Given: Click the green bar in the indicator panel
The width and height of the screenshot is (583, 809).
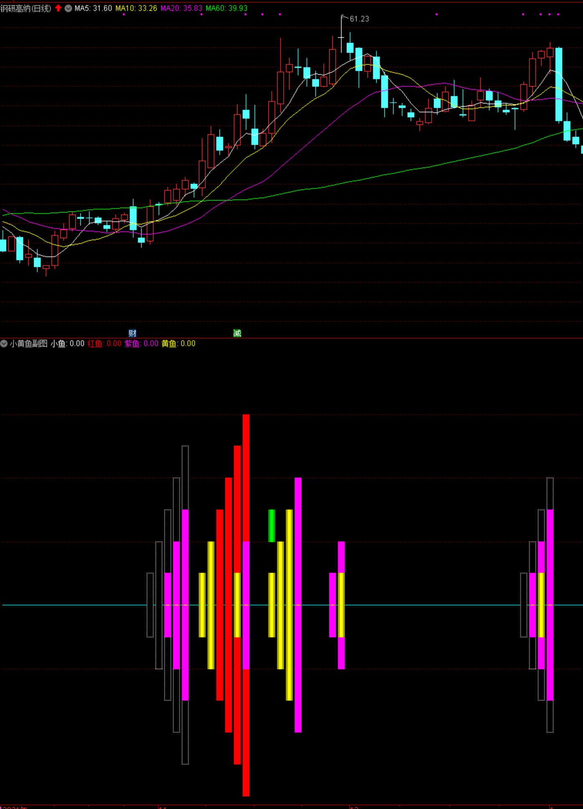Looking at the screenshot, I should point(272,525).
